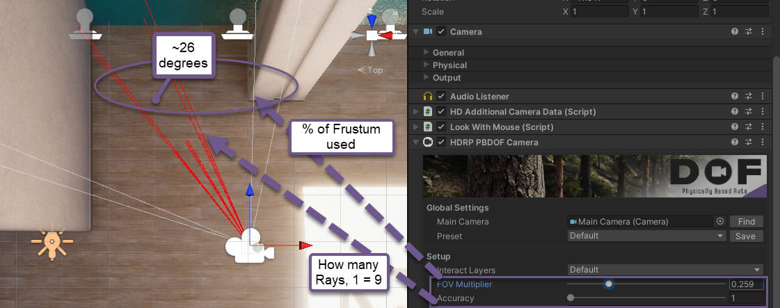Screen dimensions: 780x308
Task: Click the DOF Physically Based Auto banner
Action: 595,176
